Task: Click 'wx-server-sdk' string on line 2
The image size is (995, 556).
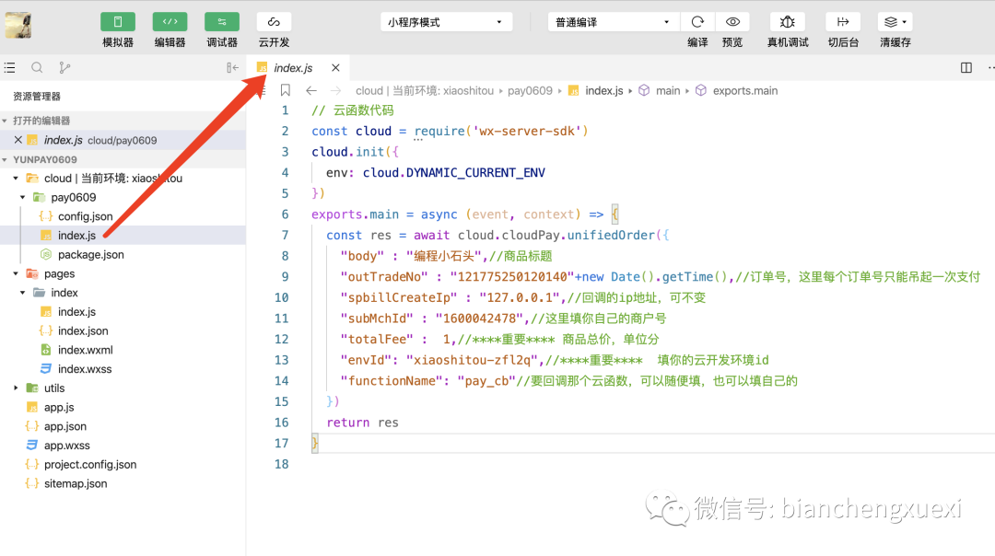Action: (x=527, y=132)
